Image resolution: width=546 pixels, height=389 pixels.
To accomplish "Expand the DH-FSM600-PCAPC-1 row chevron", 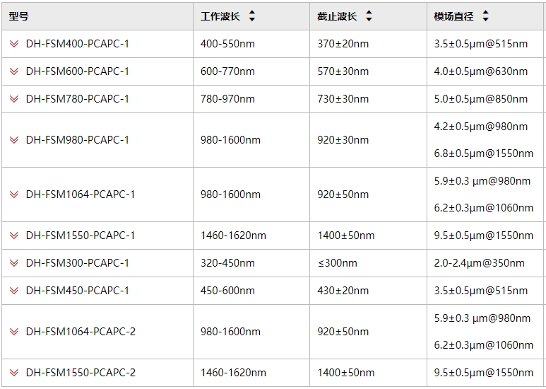I will coord(14,71).
